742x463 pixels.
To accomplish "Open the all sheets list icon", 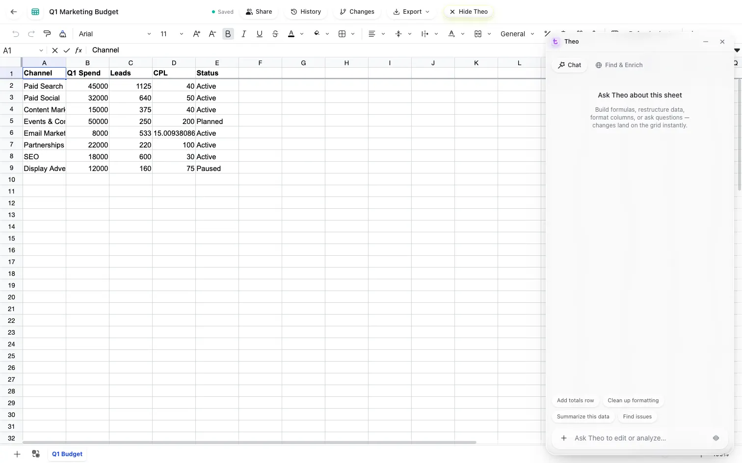I will click(x=36, y=454).
